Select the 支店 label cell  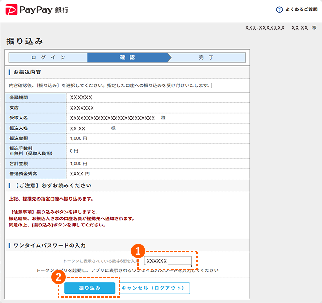tap(35, 108)
